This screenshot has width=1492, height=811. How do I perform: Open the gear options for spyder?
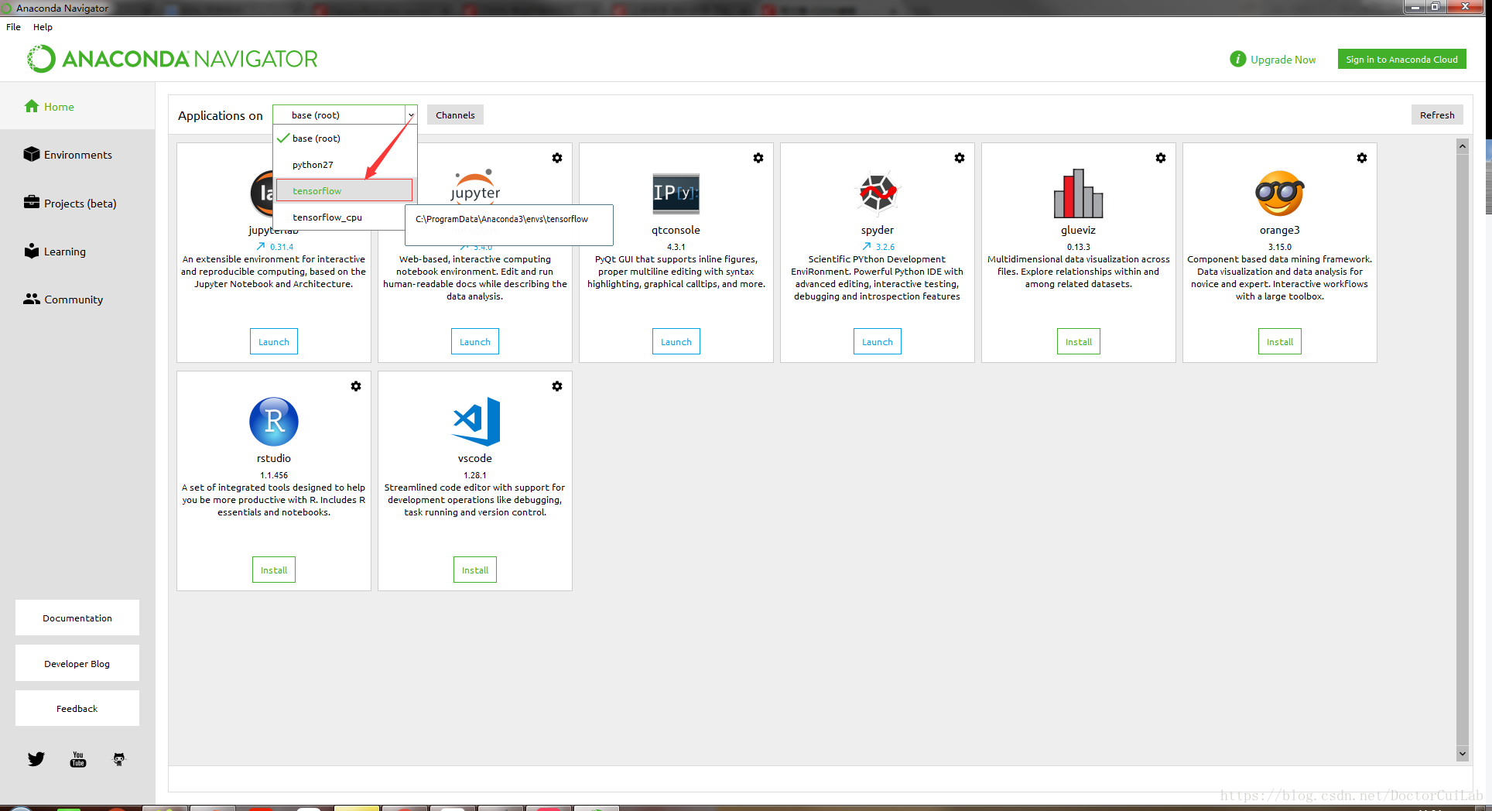[x=959, y=158]
